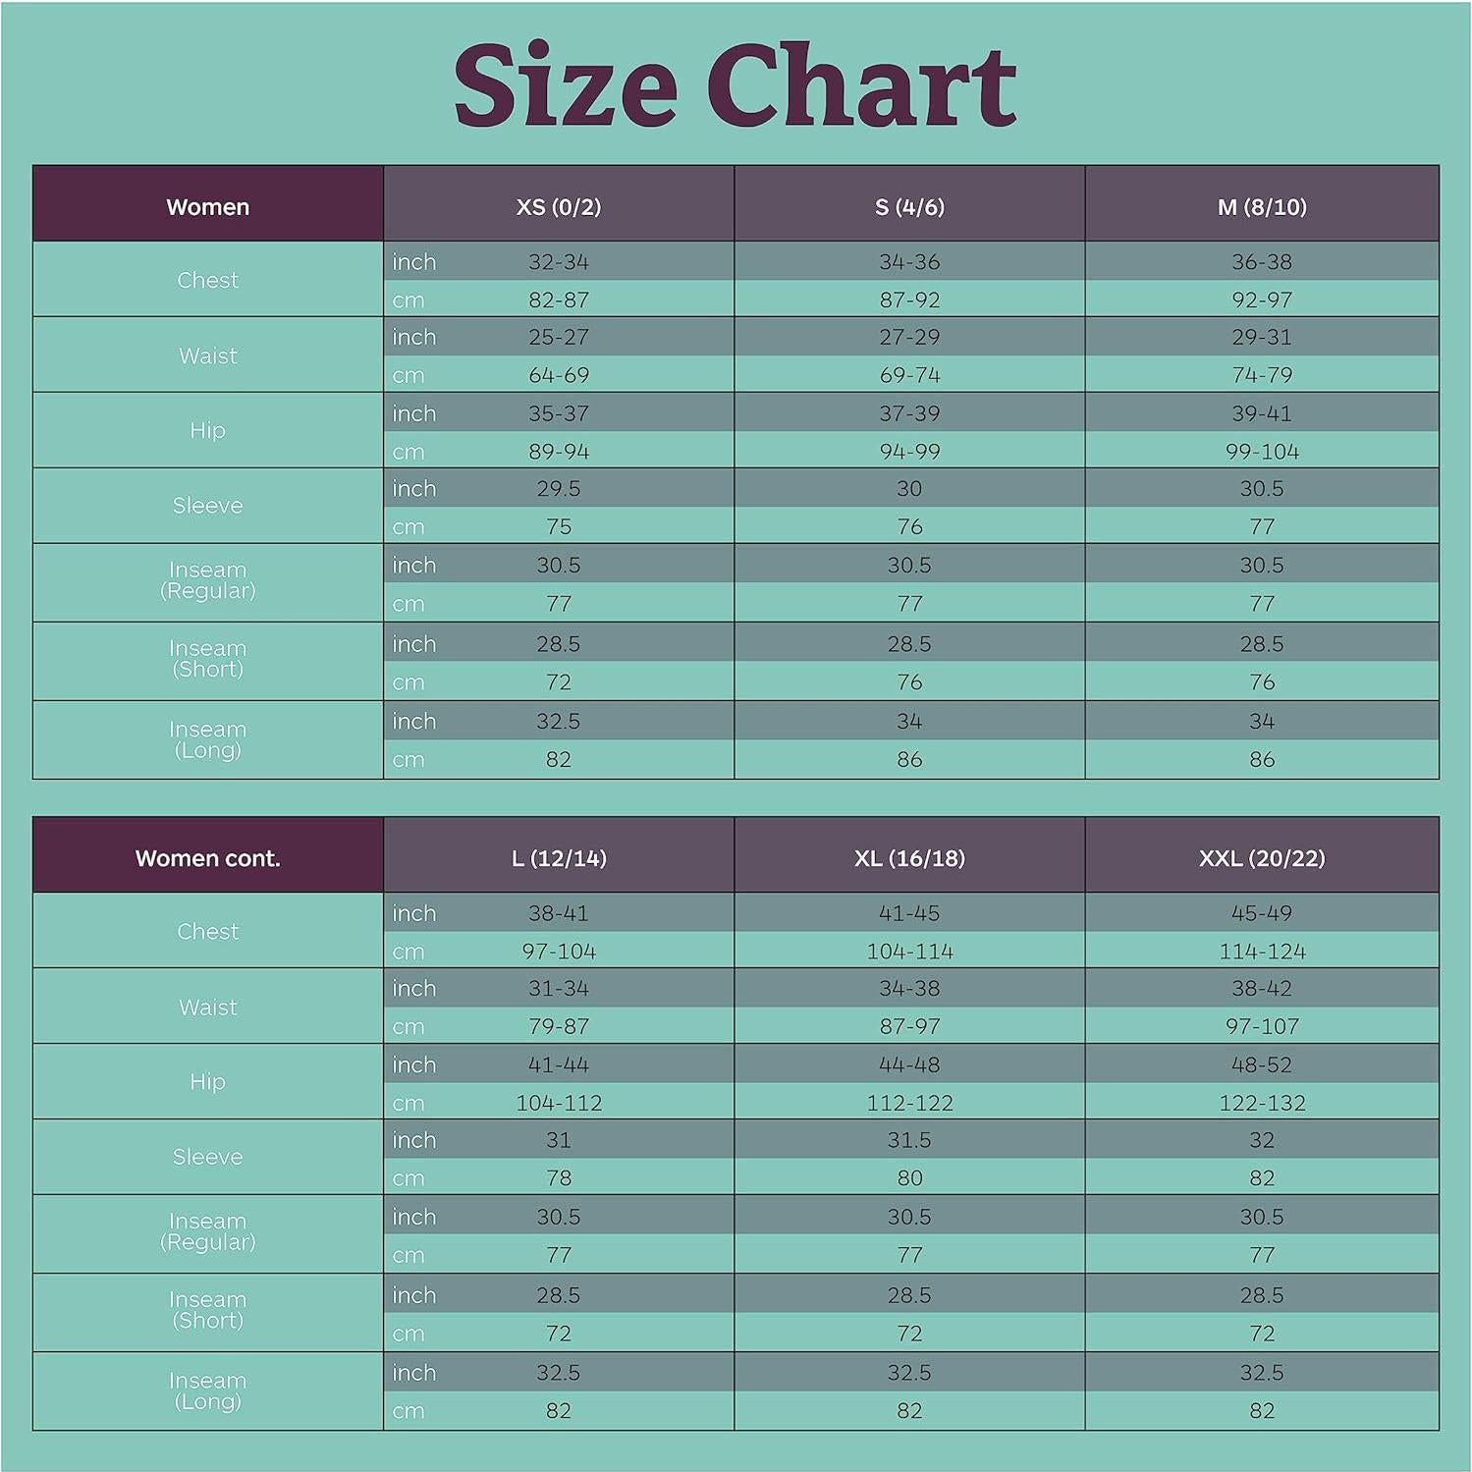Click the 122-132 hip cm value
Screen dimensions: 1472x1472
[1261, 1102]
